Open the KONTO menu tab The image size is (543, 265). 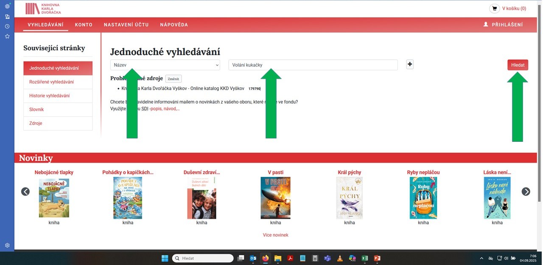tap(84, 25)
